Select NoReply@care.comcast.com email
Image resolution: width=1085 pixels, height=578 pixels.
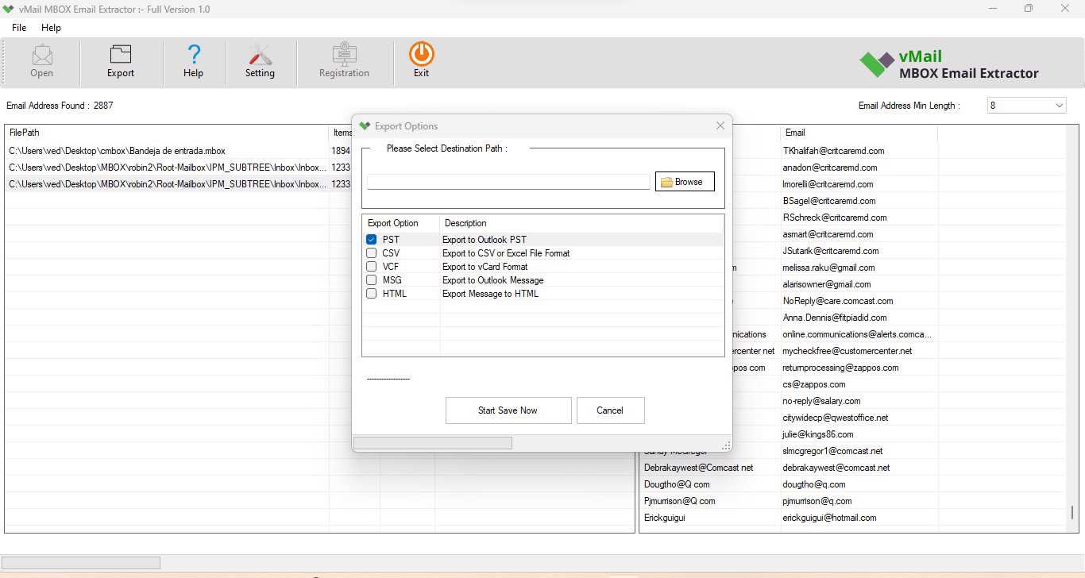[x=838, y=301]
